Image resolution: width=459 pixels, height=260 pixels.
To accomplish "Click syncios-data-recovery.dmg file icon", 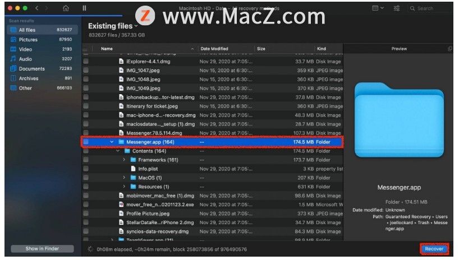I will click(121, 231).
